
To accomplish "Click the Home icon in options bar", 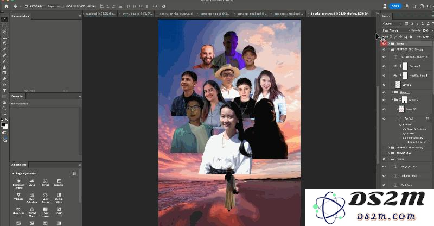I will (6, 6).
